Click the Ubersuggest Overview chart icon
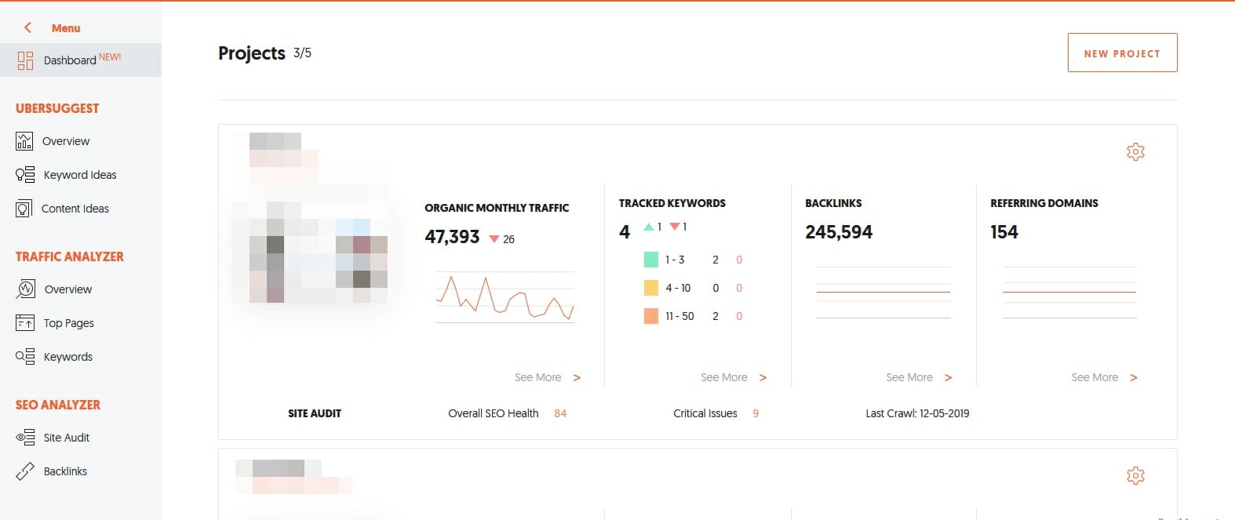 24,141
